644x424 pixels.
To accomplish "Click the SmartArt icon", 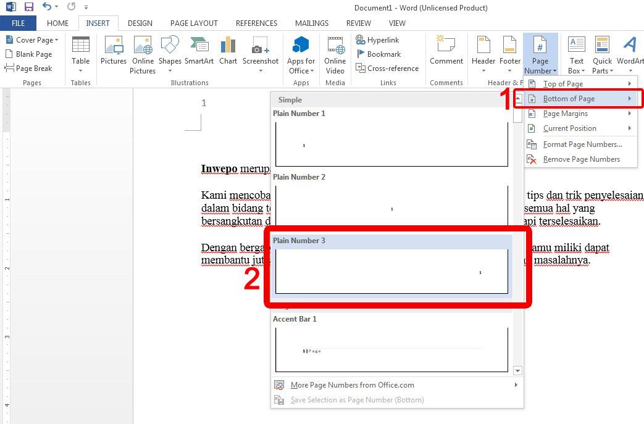I will [x=199, y=50].
